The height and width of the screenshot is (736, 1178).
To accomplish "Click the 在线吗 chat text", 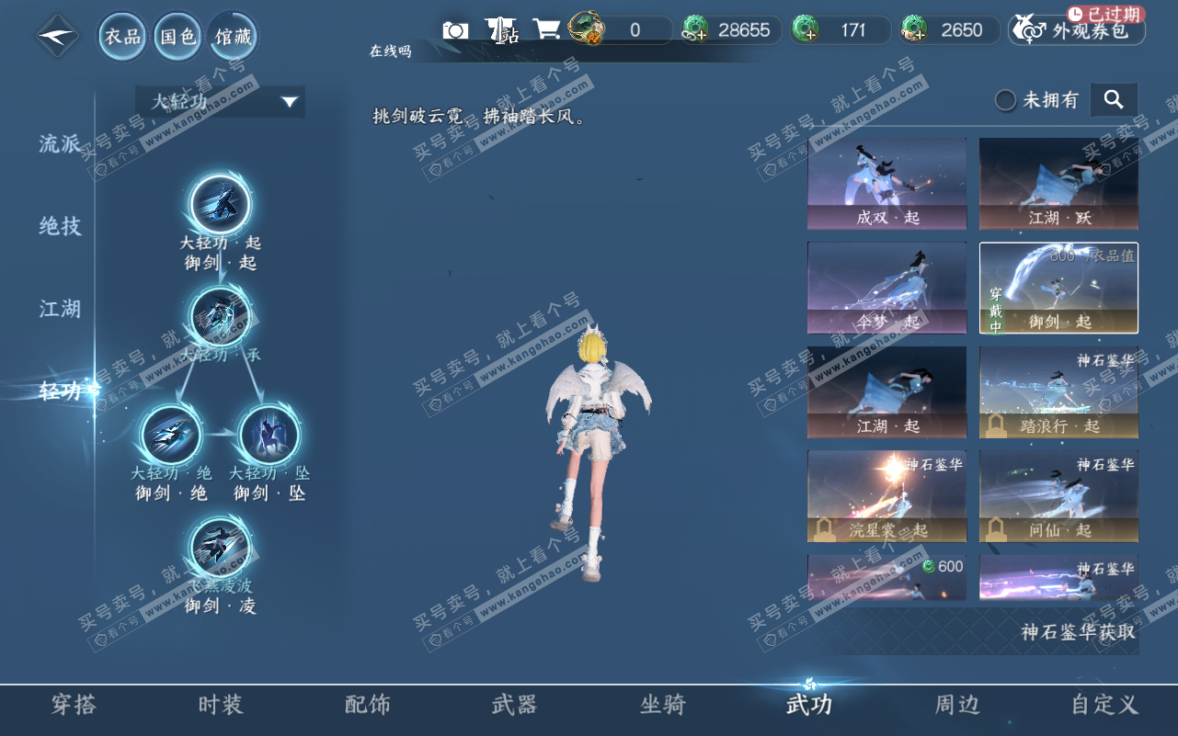I will click(x=390, y=51).
